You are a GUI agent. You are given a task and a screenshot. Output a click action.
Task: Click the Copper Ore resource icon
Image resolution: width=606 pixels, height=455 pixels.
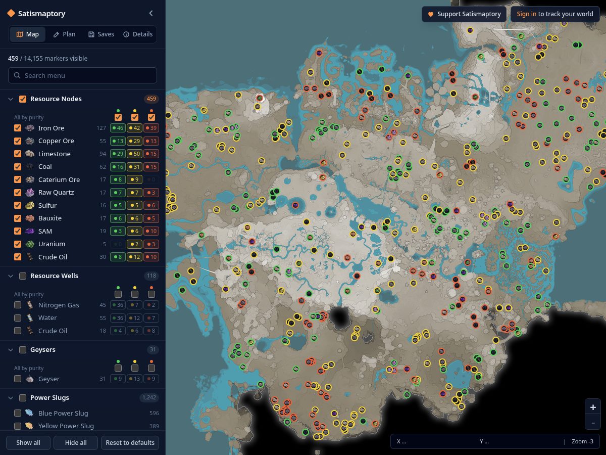coord(30,141)
